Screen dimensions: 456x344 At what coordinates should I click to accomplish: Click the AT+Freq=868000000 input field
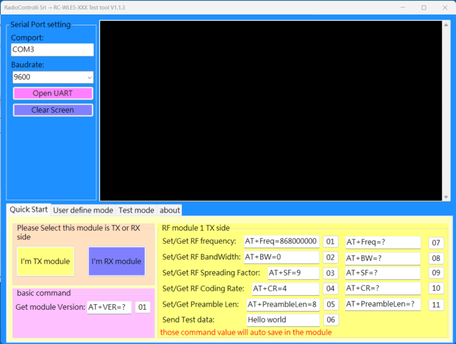pos(281,241)
